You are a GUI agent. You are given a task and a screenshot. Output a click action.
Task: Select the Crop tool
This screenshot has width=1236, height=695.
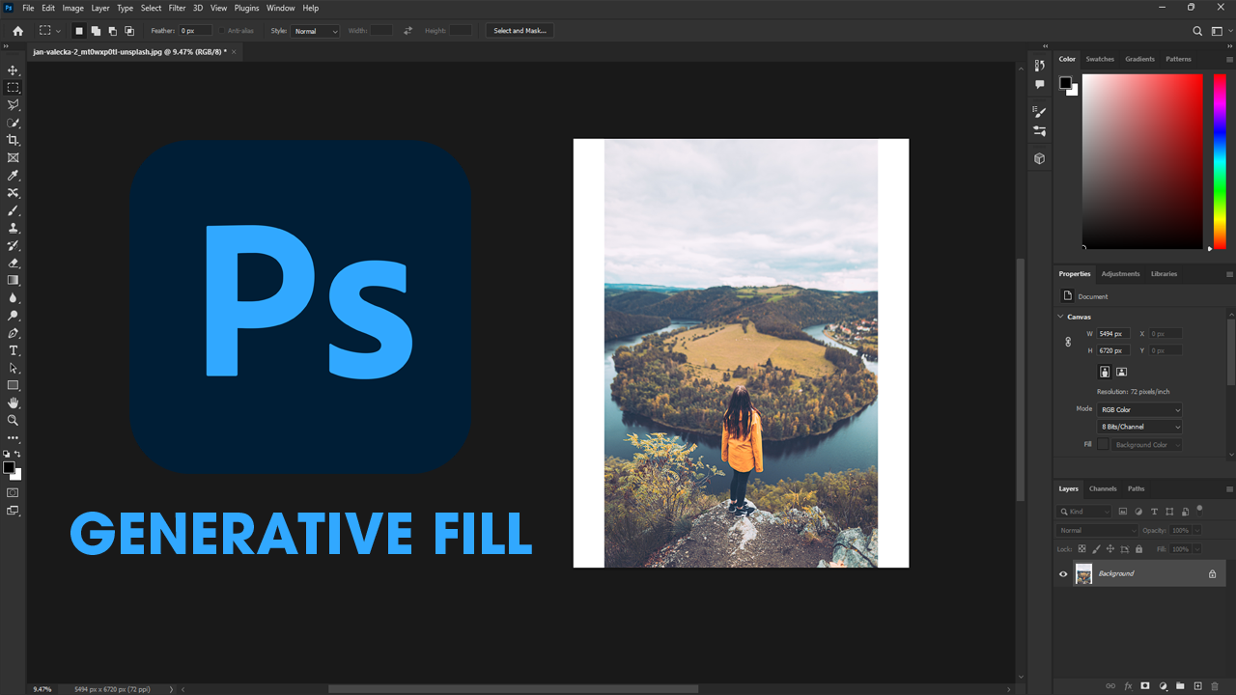[13, 140]
